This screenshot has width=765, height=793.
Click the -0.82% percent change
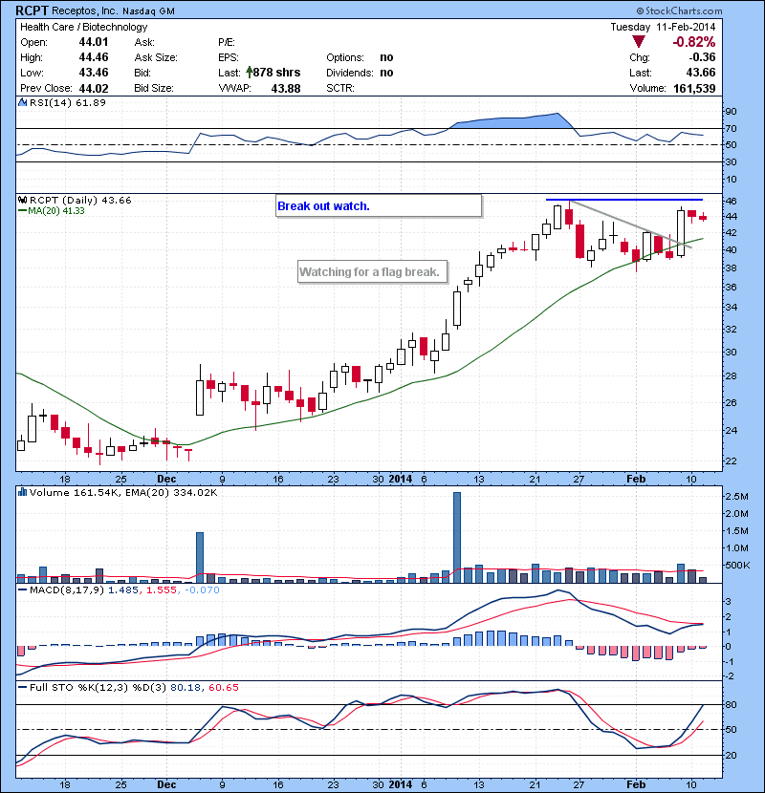coord(693,42)
